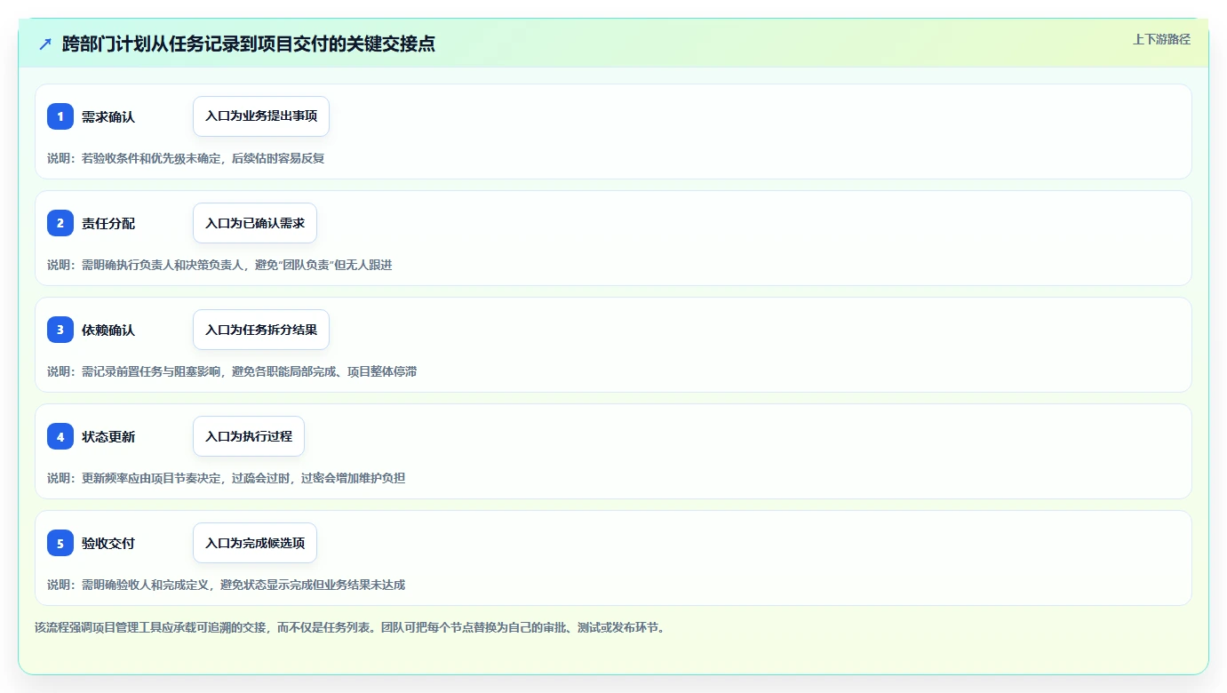Click the 验收交付 step title

108,543
